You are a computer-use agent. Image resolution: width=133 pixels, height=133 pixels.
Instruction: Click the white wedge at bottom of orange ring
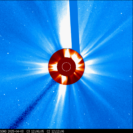[64, 80]
